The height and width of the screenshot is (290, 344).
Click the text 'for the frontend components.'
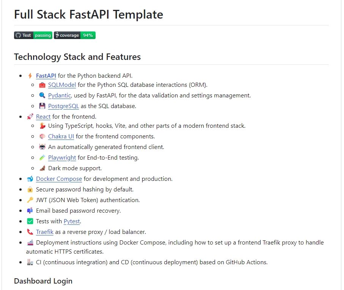coord(115,136)
